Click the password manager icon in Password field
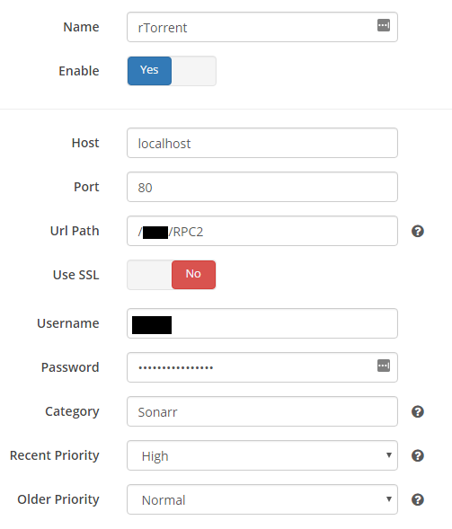452x529 pixels. 384,366
